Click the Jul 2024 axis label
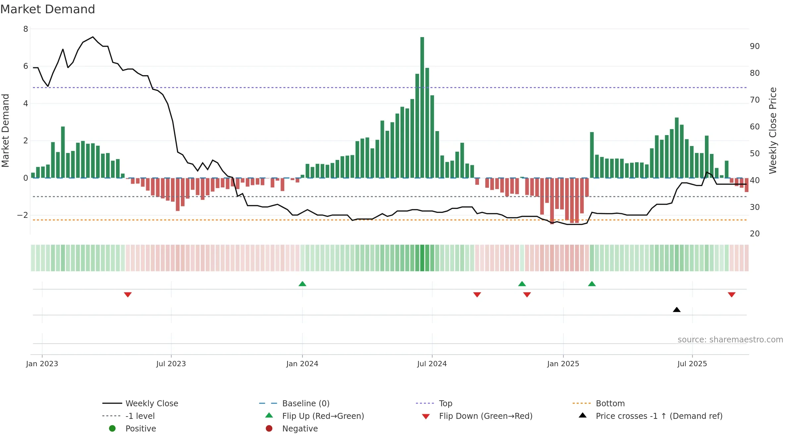Screen dimensions: 795x447 (432, 364)
